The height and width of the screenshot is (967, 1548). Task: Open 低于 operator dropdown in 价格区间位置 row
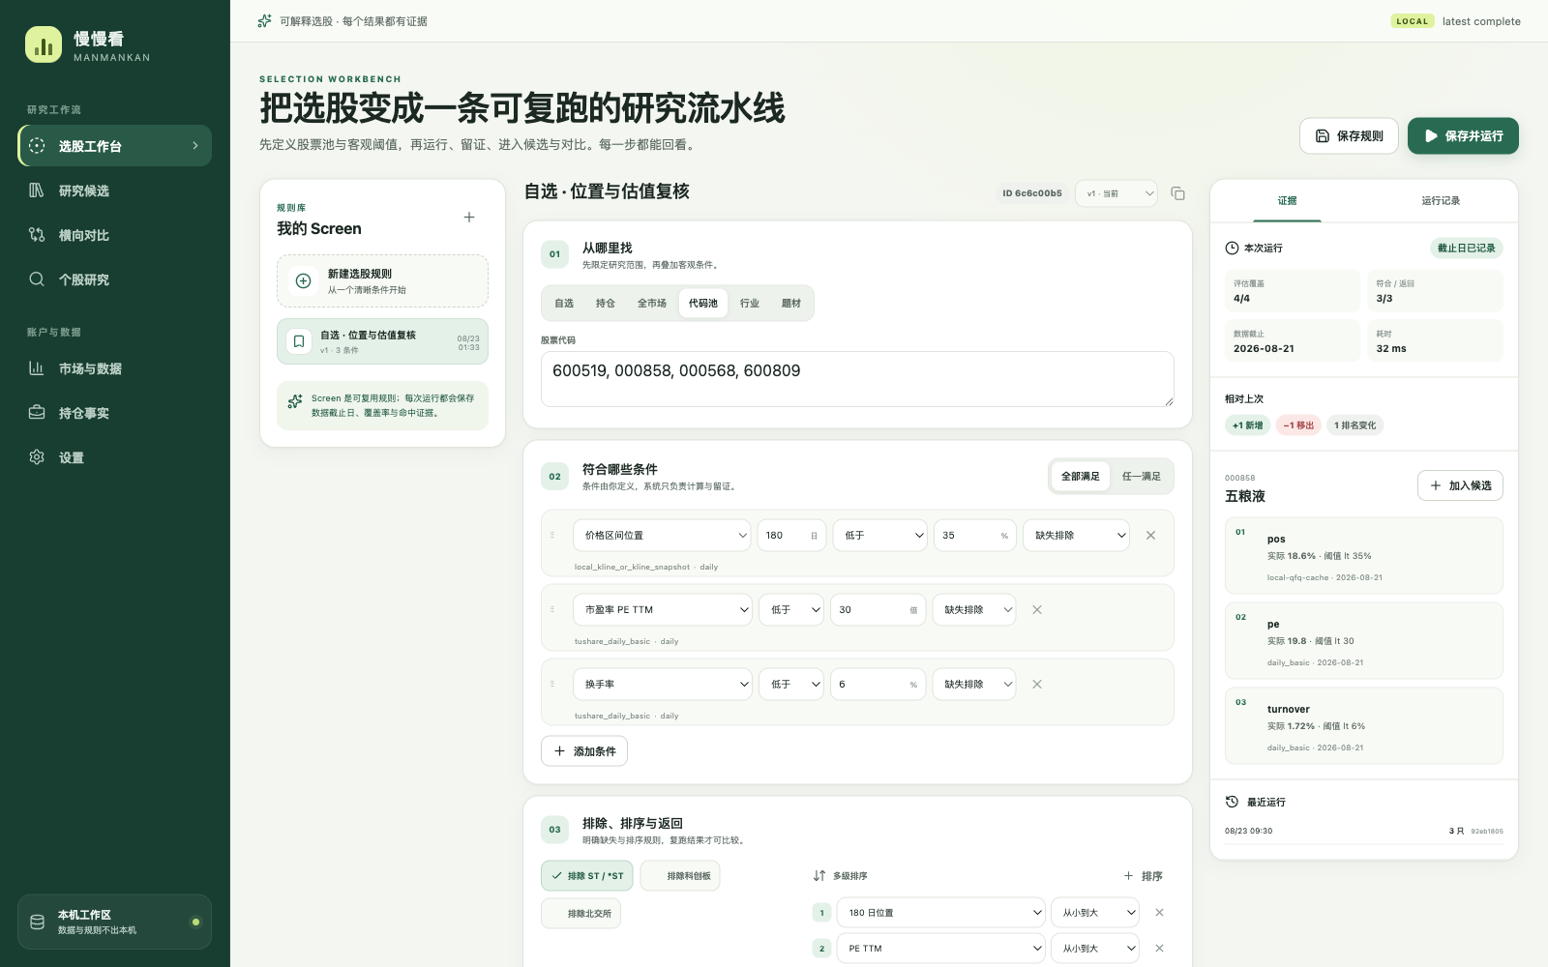(880, 535)
